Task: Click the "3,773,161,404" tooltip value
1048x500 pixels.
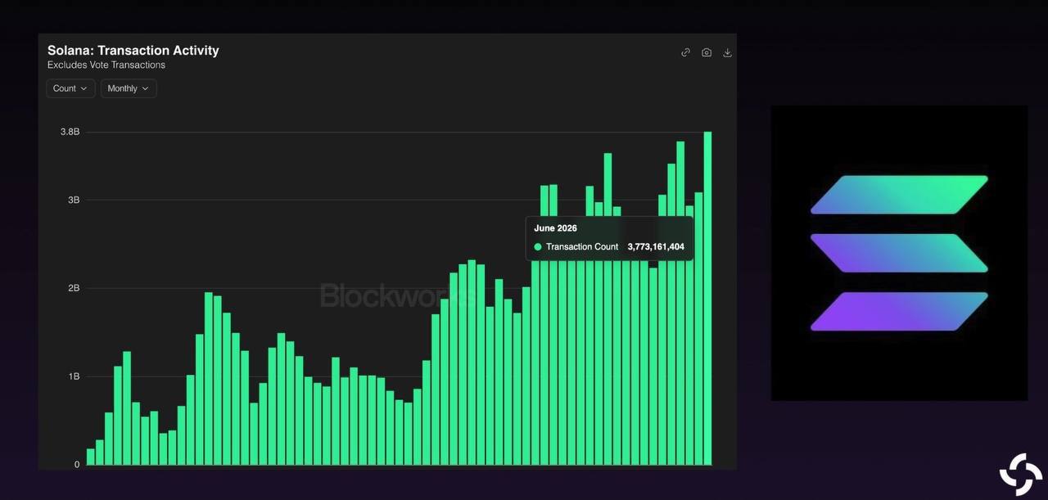Action: (x=656, y=246)
